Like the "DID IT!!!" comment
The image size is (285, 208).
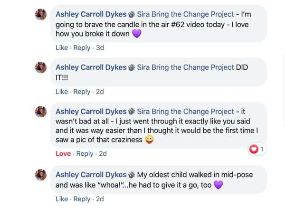62,91
